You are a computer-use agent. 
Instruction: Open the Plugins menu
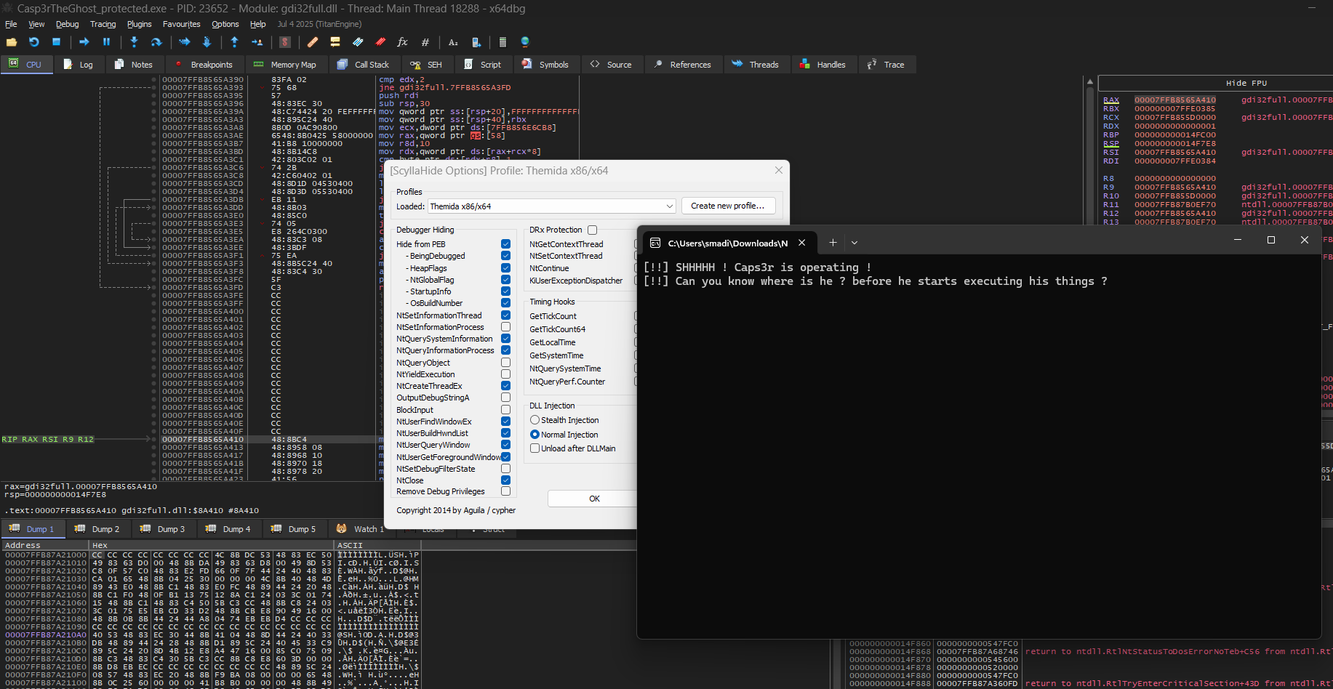pos(139,24)
